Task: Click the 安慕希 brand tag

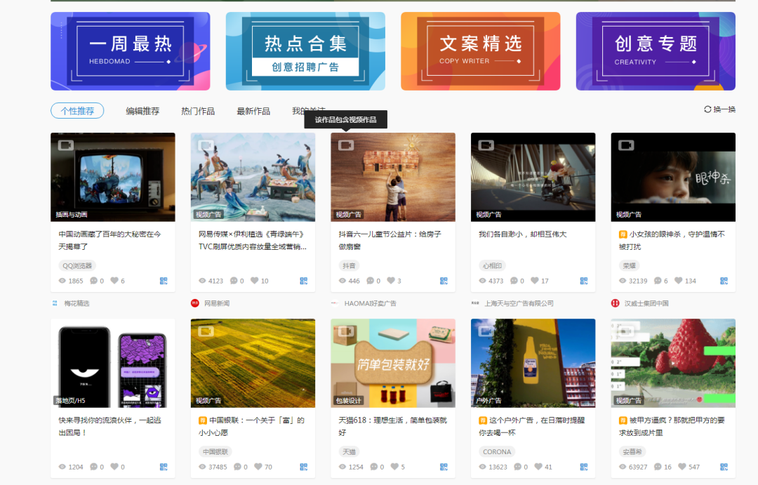Action: [x=632, y=451]
